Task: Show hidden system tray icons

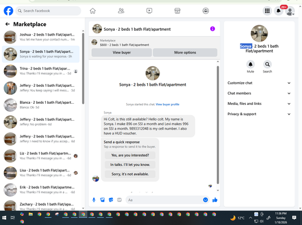Action: tap(250, 218)
